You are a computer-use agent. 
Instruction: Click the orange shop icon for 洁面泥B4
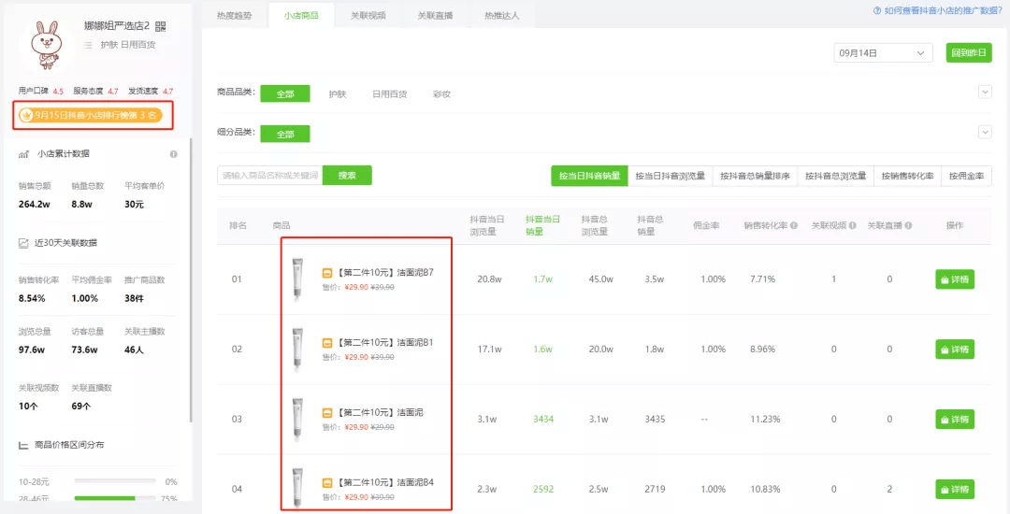(x=327, y=483)
